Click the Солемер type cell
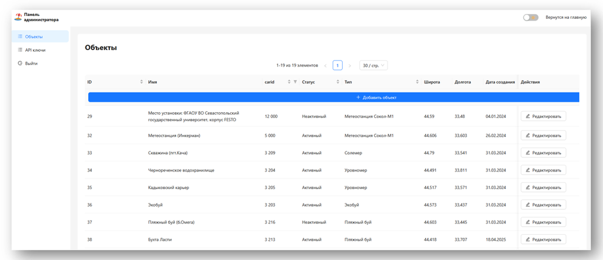Viewport: 603px width, 260px height. pyautogui.click(x=353, y=153)
